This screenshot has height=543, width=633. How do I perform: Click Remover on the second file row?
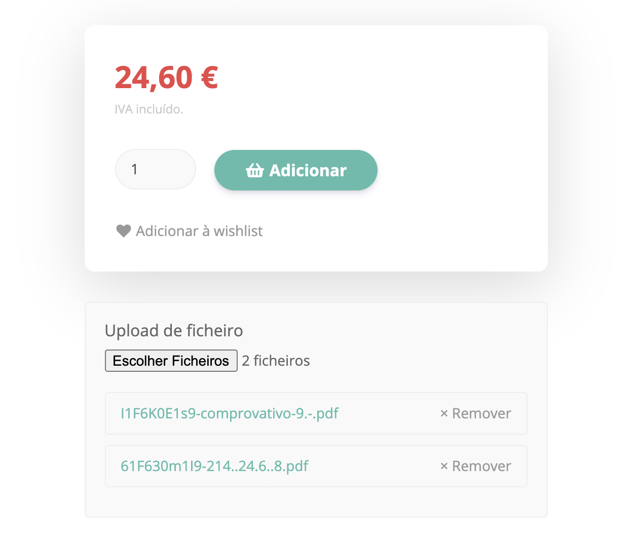481,466
